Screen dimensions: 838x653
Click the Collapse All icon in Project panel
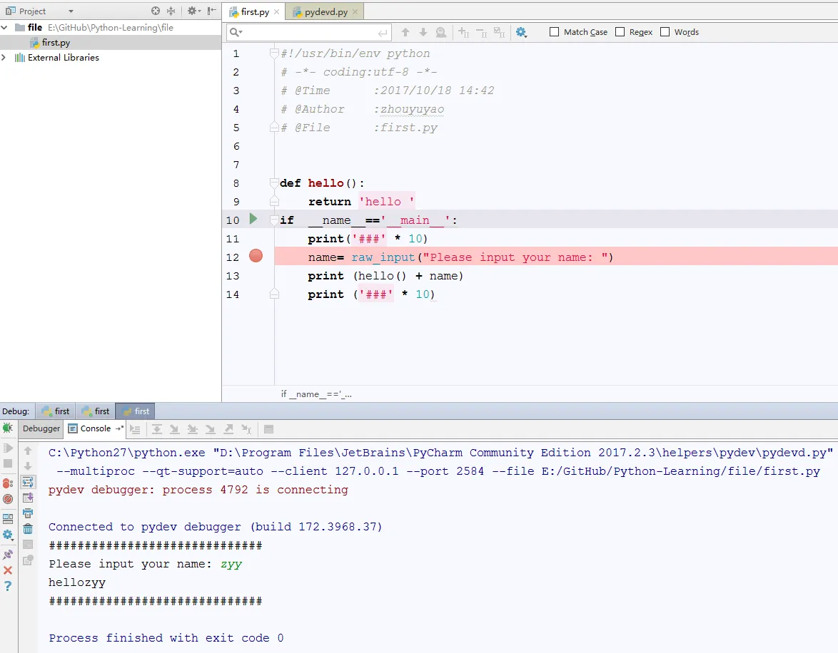(171, 11)
